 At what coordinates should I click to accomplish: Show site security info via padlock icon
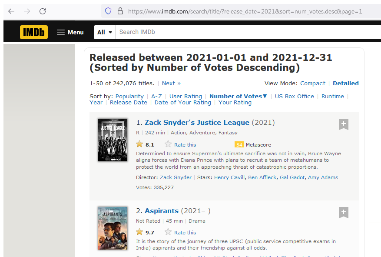click(x=120, y=11)
